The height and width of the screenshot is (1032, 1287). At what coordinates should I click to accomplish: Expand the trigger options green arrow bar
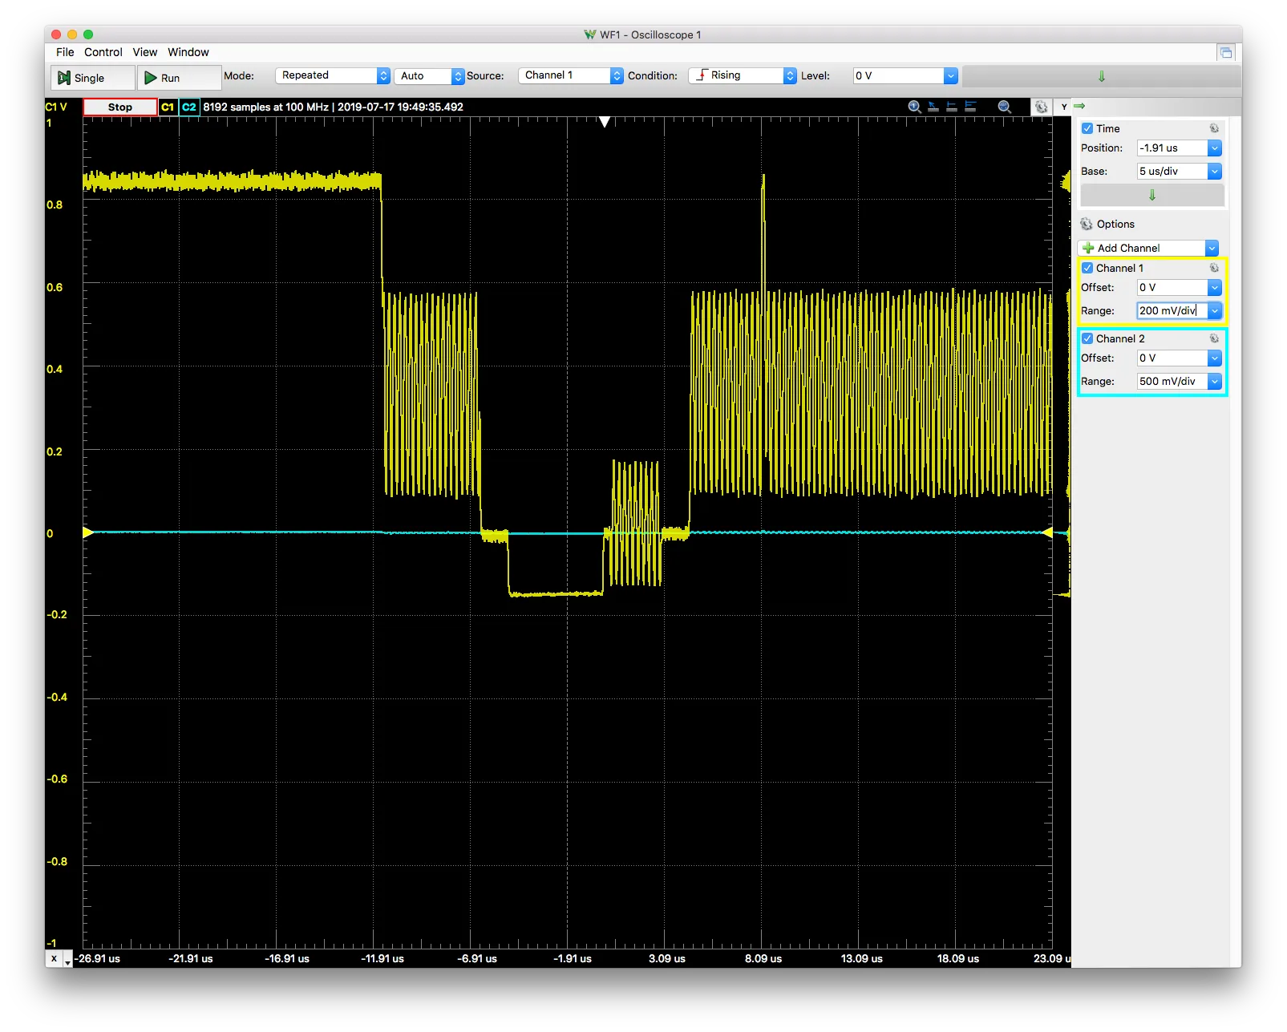point(1101,76)
